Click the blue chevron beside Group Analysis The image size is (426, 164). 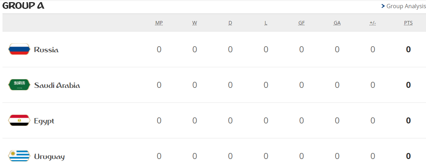coord(383,6)
